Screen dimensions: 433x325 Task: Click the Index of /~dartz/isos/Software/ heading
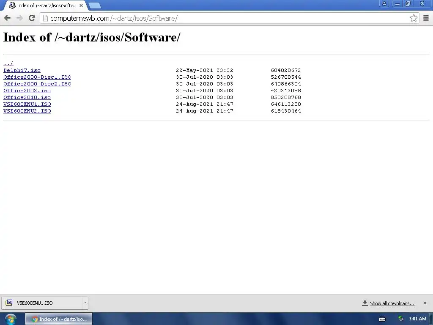point(92,37)
